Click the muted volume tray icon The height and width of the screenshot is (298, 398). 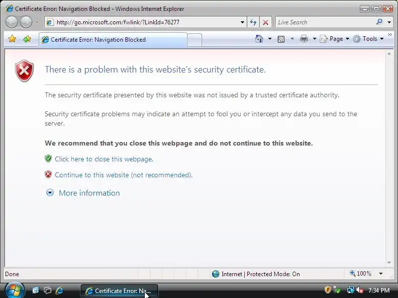coord(360,290)
